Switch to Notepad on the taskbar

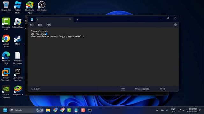tap(76, 110)
